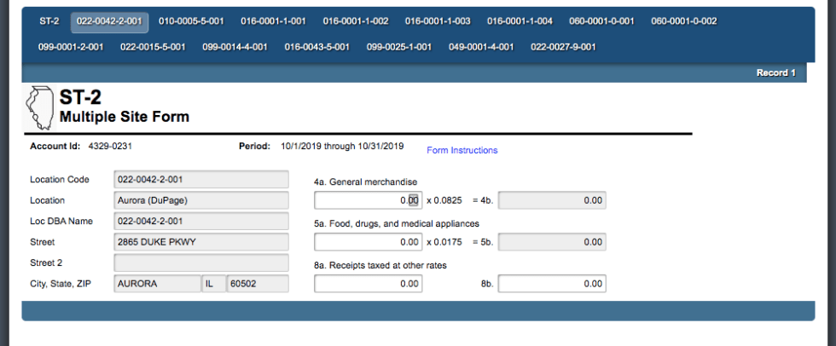This screenshot has height=346, width=836.
Task: Go to the 049-0001-4-001 tab
Action: (x=481, y=47)
